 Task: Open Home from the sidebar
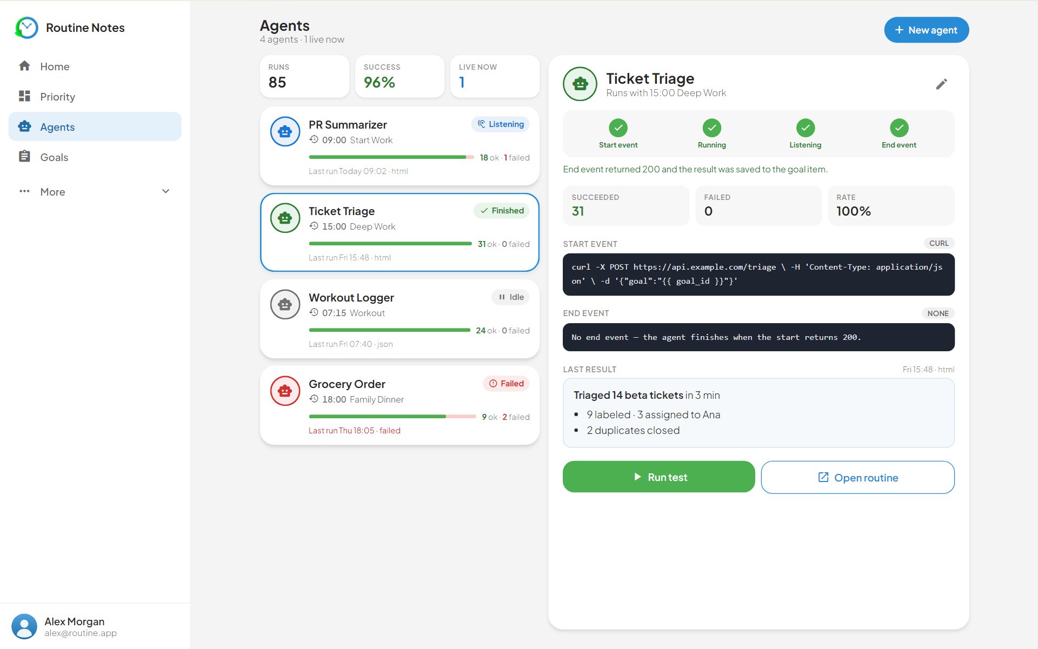click(x=95, y=66)
